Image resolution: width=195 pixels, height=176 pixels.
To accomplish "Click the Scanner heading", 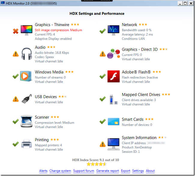I will (42, 117).
